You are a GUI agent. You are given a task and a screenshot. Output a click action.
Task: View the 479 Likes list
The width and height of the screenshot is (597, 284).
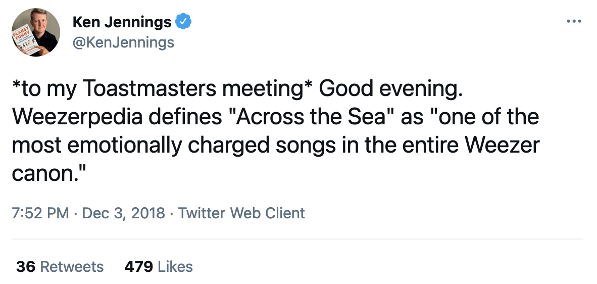(x=159, y=266)
